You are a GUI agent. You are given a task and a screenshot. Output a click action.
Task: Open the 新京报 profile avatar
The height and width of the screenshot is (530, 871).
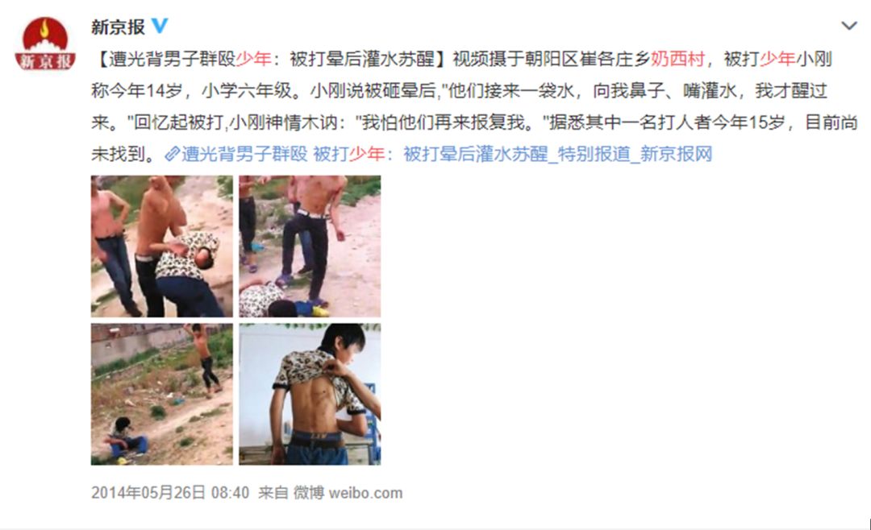(x=45, y=43)
